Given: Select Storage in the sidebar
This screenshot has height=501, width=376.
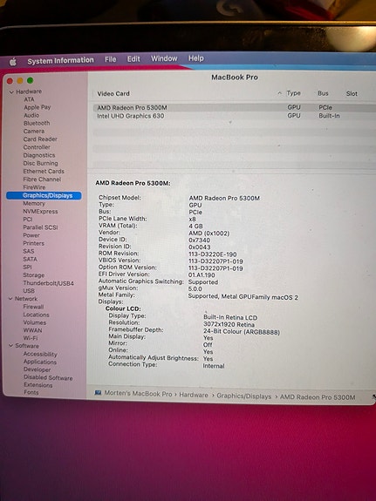Looking at the screenshot, I should coord(34,275).
